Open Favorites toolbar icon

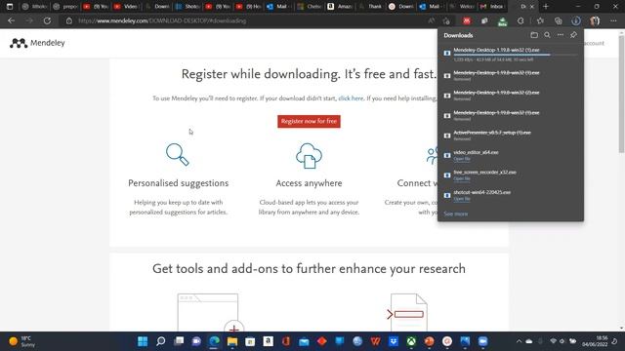coord(540,20)
